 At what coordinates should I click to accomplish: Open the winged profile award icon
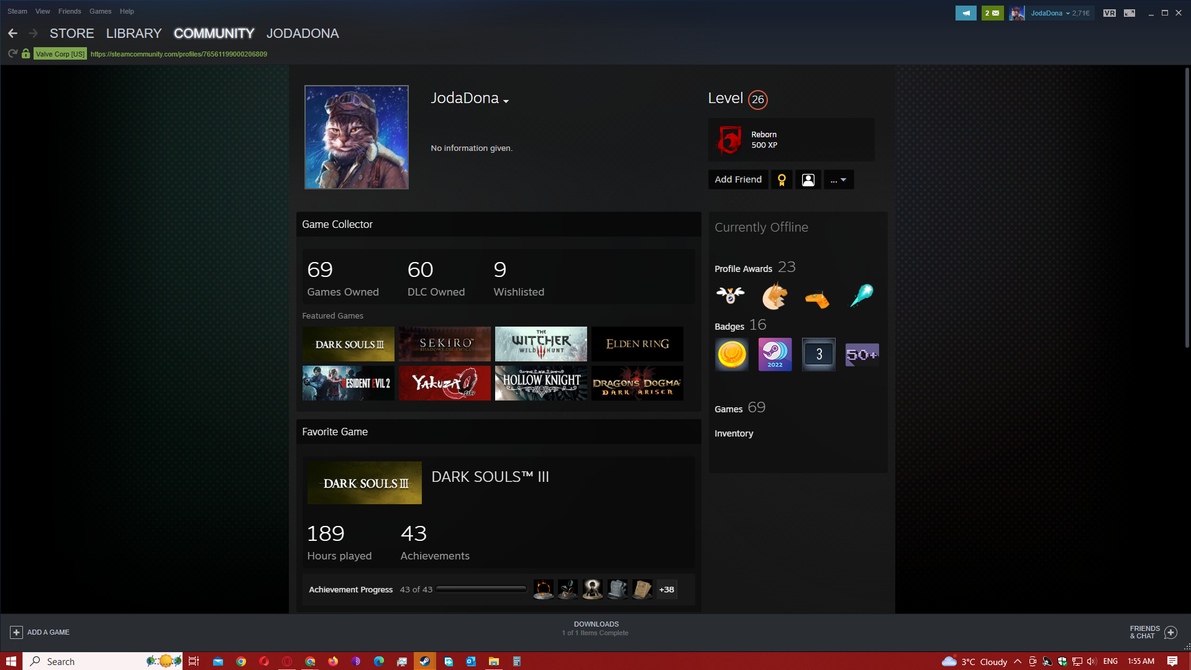(x=731, y=295)
